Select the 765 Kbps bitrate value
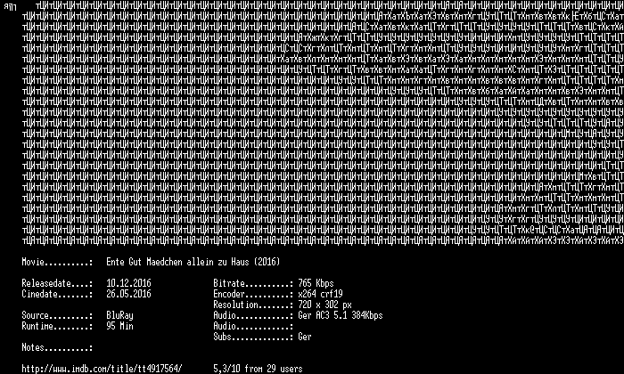The width and height of the screenshot is (624, 374). pyautogui.click(x=316, y=283)
